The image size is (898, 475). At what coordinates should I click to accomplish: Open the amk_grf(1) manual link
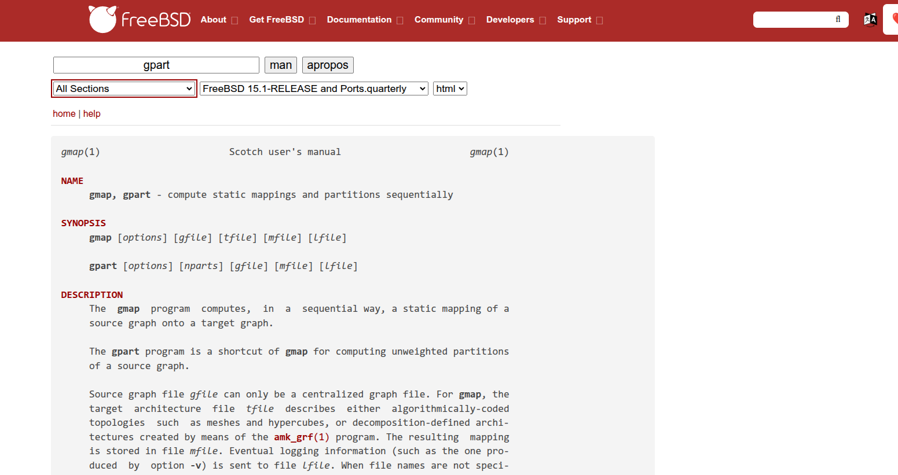(x=302, y=437)
